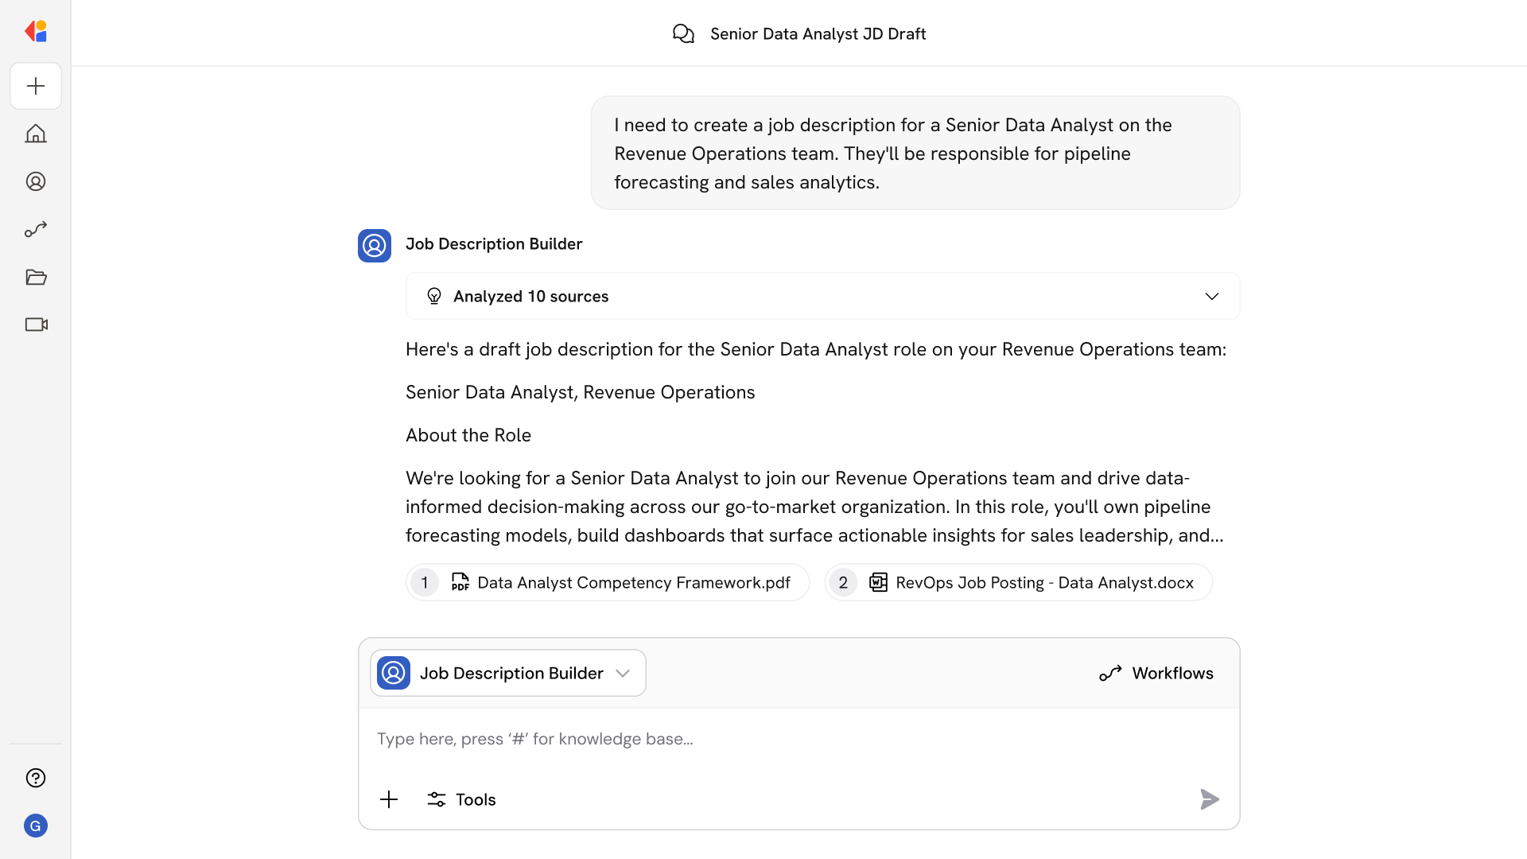The height and width of the screenshot is (859, 1527).
Task: Open the Home icon in sidebar
Action: click(x=36, y=134)
